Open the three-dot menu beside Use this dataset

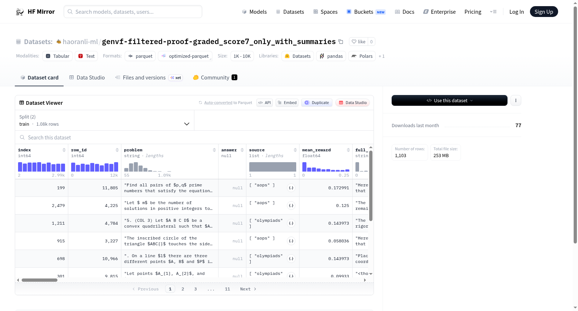[x=516, y=100]
